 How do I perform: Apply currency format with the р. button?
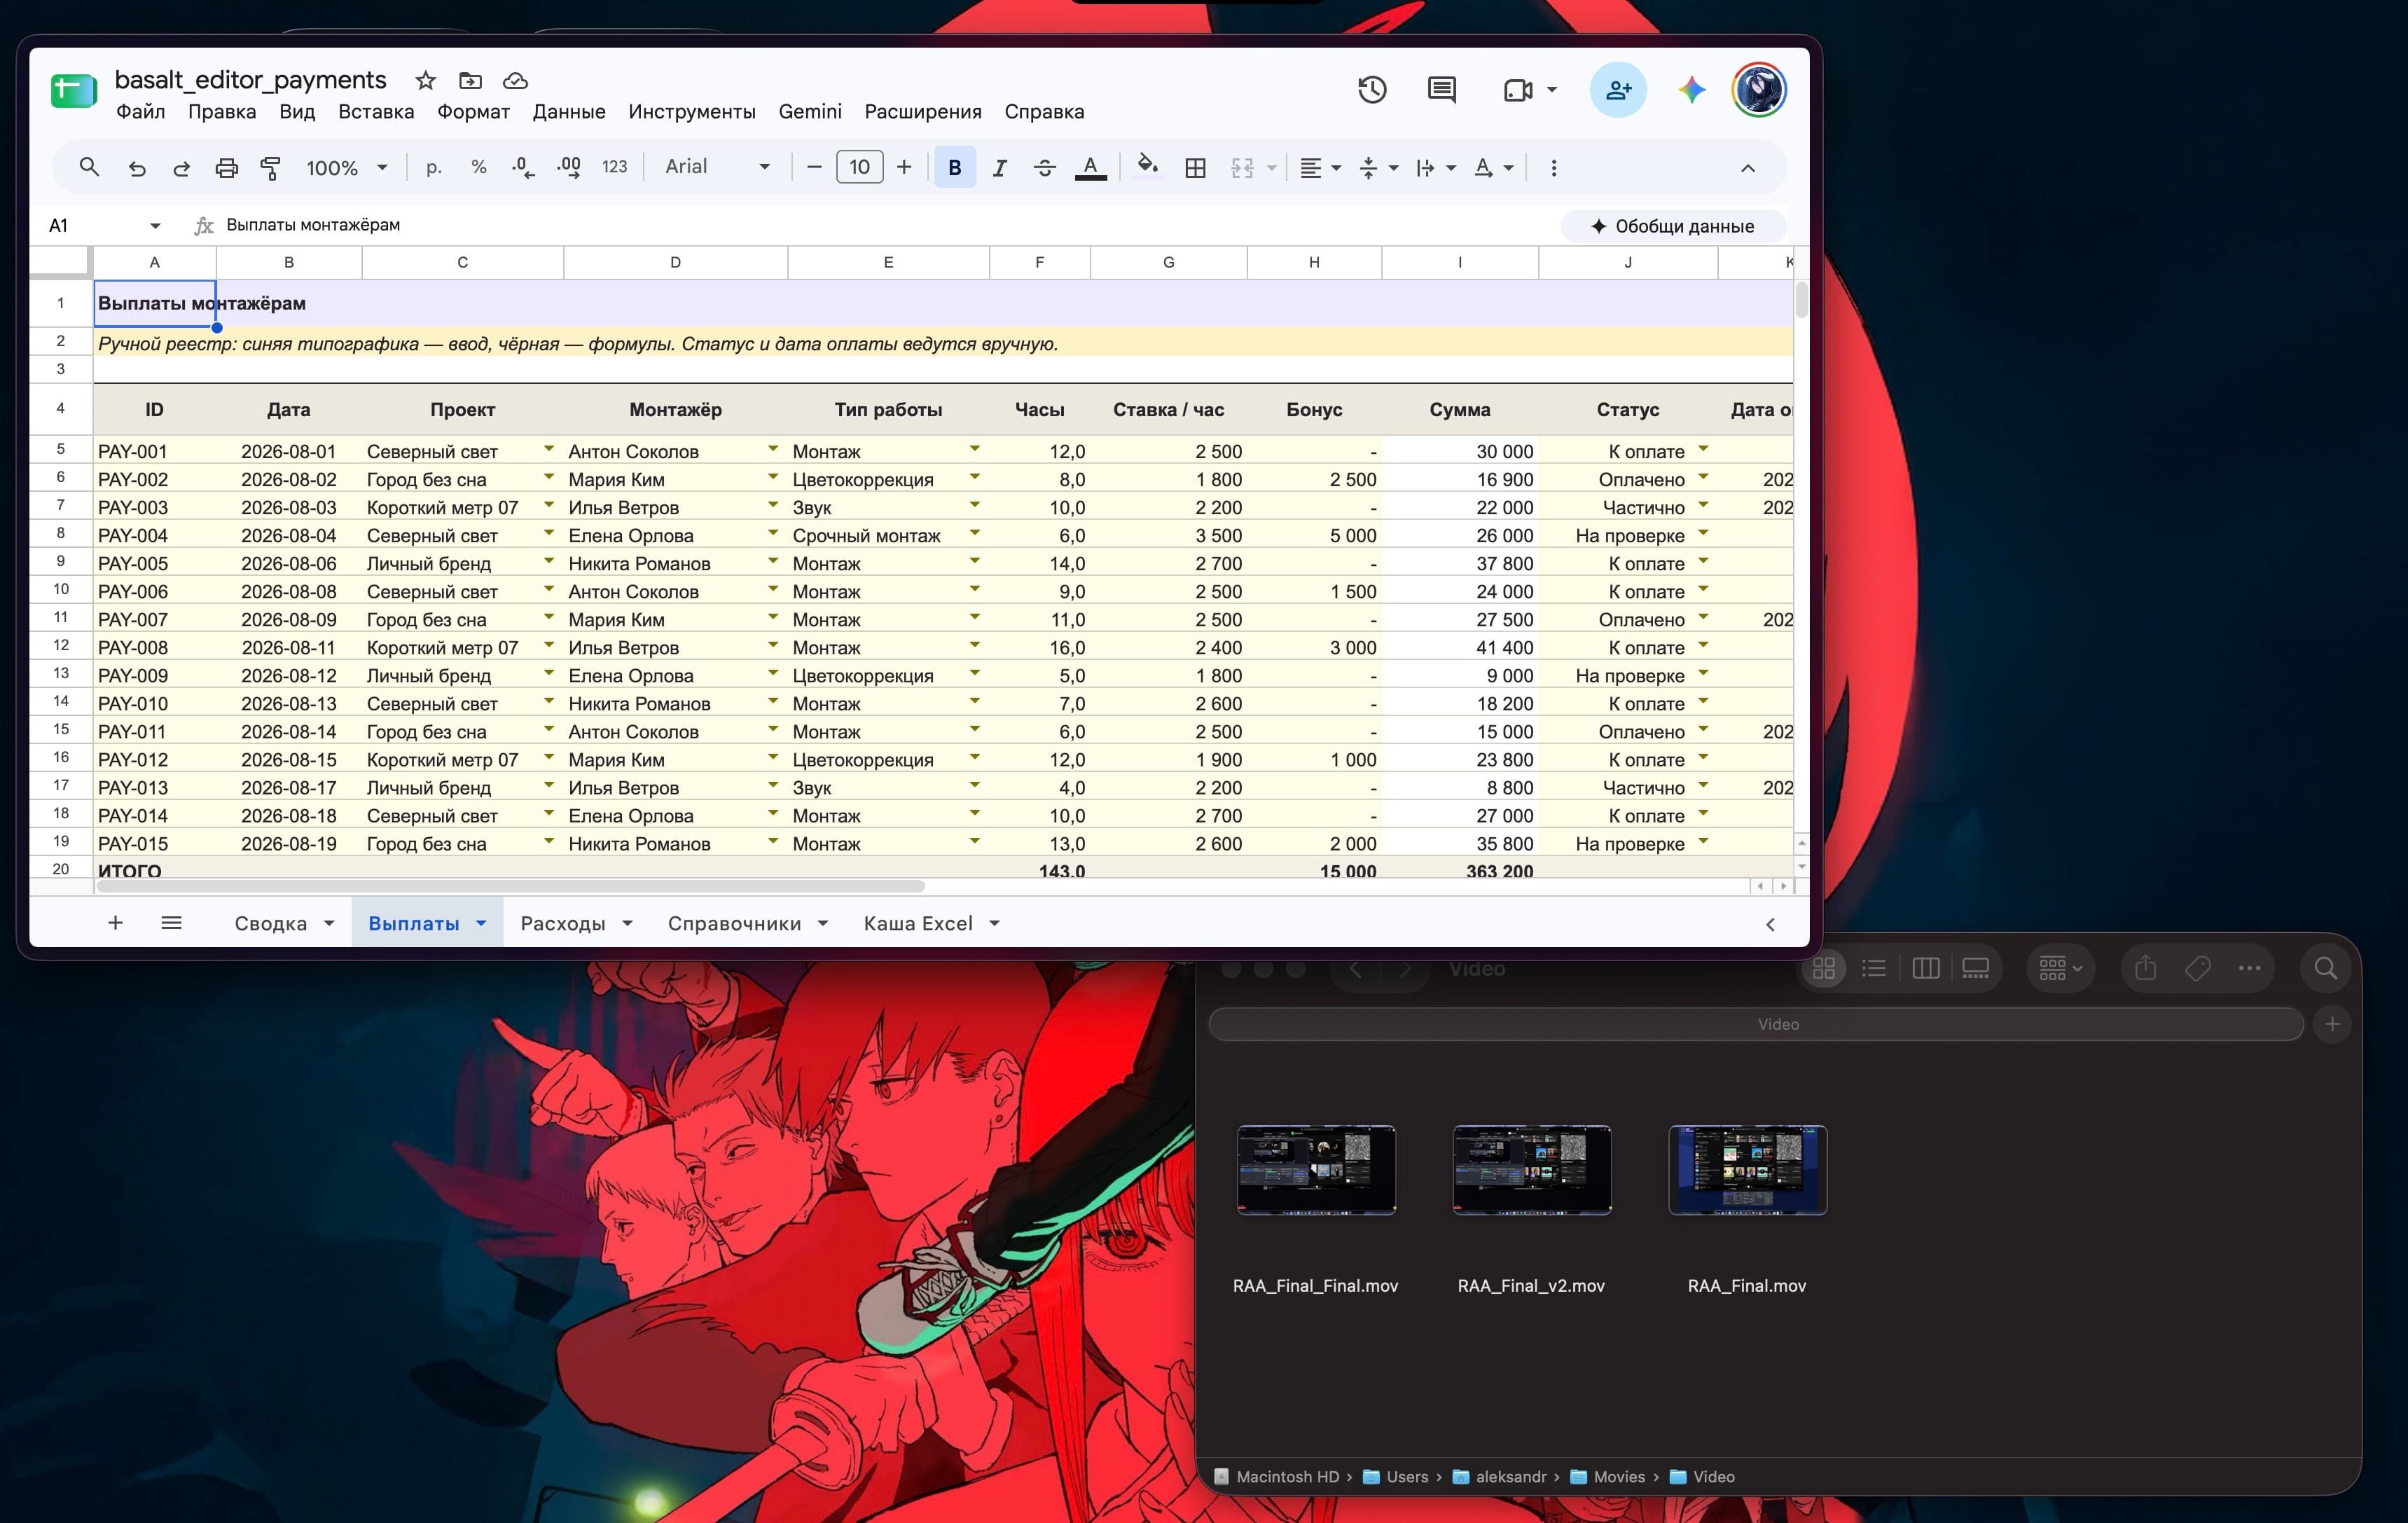(433, 167)
